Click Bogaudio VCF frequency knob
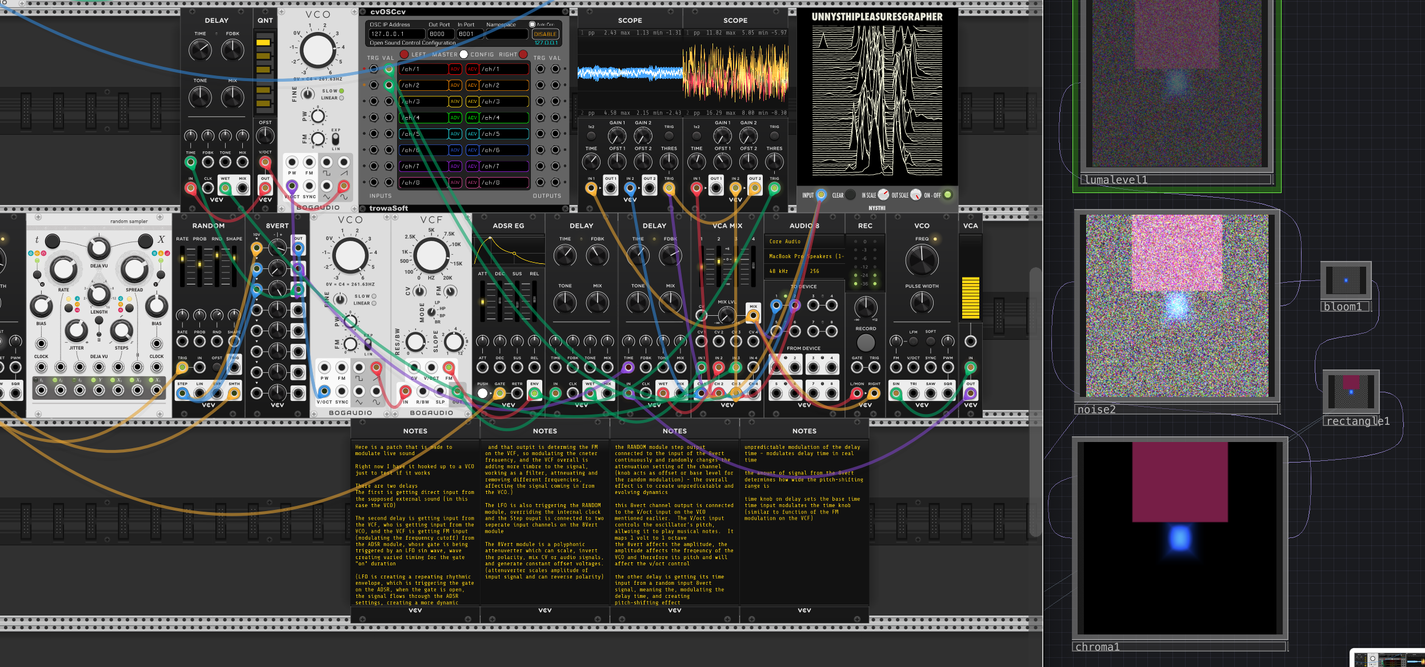 (430, 255)
